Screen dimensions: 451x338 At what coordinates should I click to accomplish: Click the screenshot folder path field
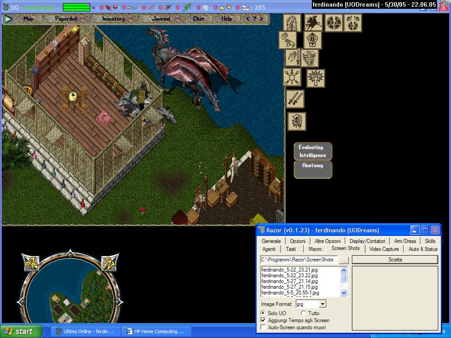pos(299,260)
